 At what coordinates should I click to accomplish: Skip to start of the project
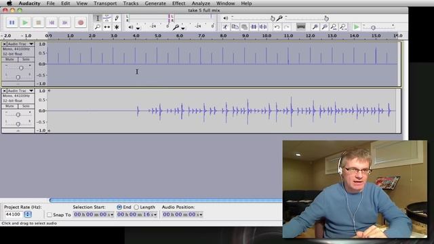pos(52,22)
